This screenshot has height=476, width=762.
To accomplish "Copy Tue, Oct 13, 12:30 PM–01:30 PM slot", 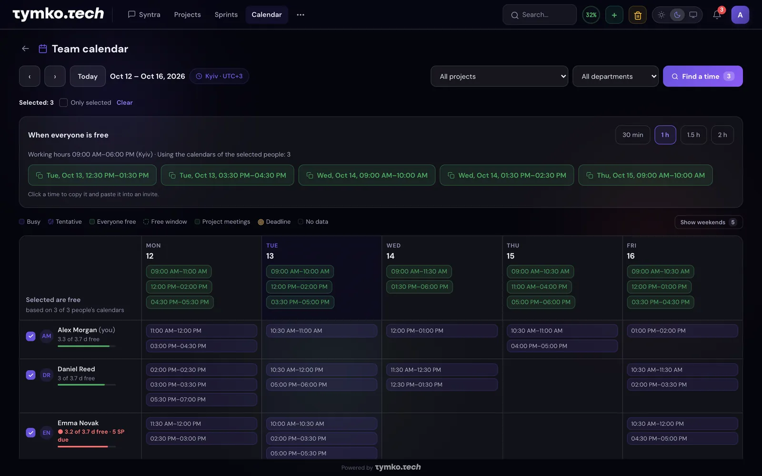I will (92, 175).
